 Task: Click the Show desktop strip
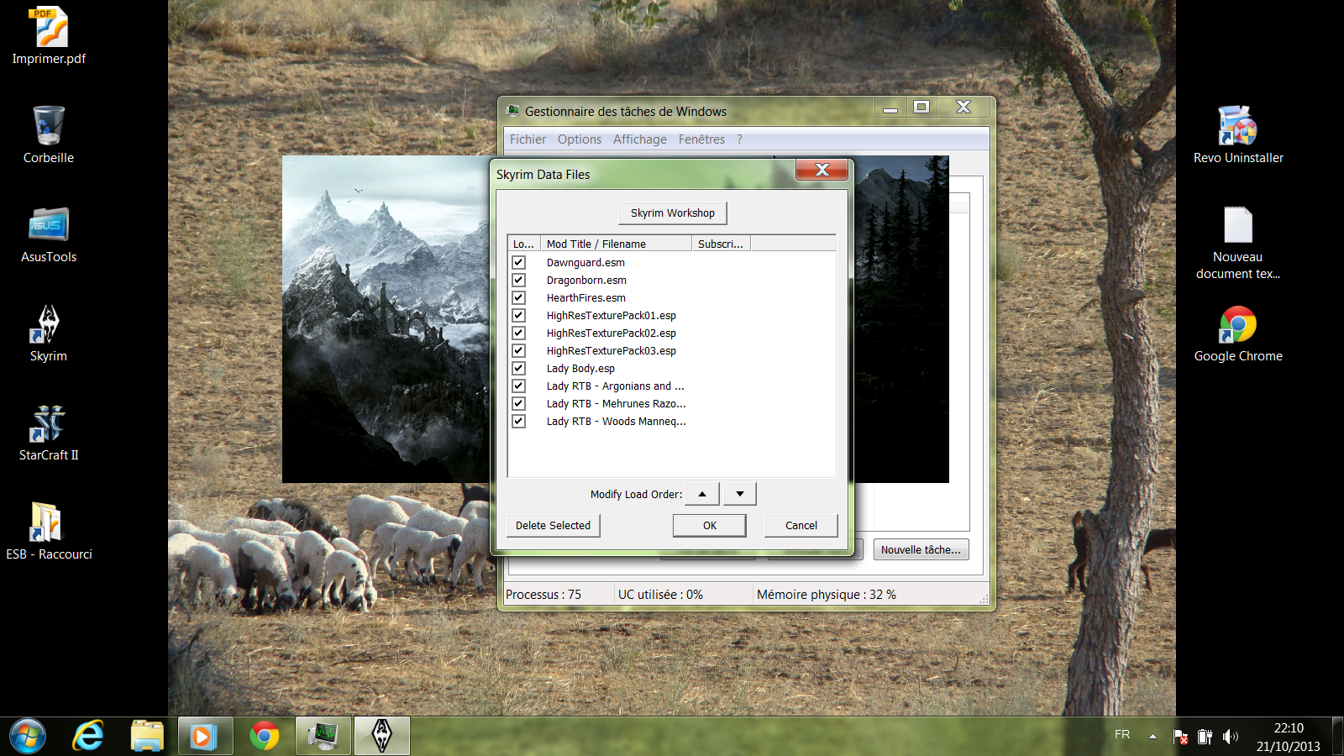click(x=1338, y=737)
